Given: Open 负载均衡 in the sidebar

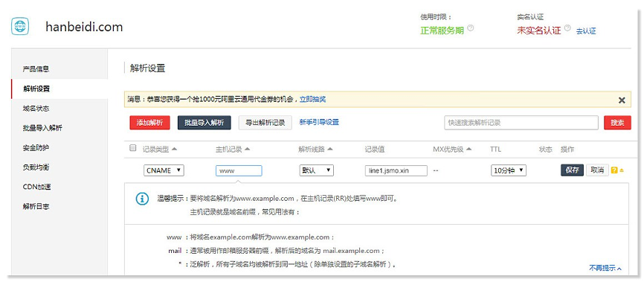Looking at the screenshot, I should (x=36, y=167).
